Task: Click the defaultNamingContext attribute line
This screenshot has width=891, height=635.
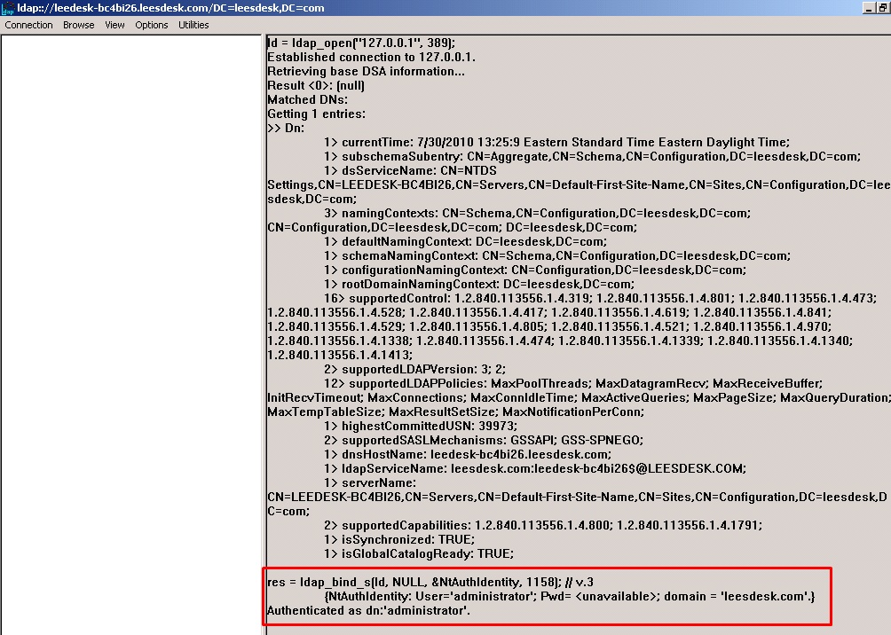Action: pyautogui.click(x=465, y=241)
